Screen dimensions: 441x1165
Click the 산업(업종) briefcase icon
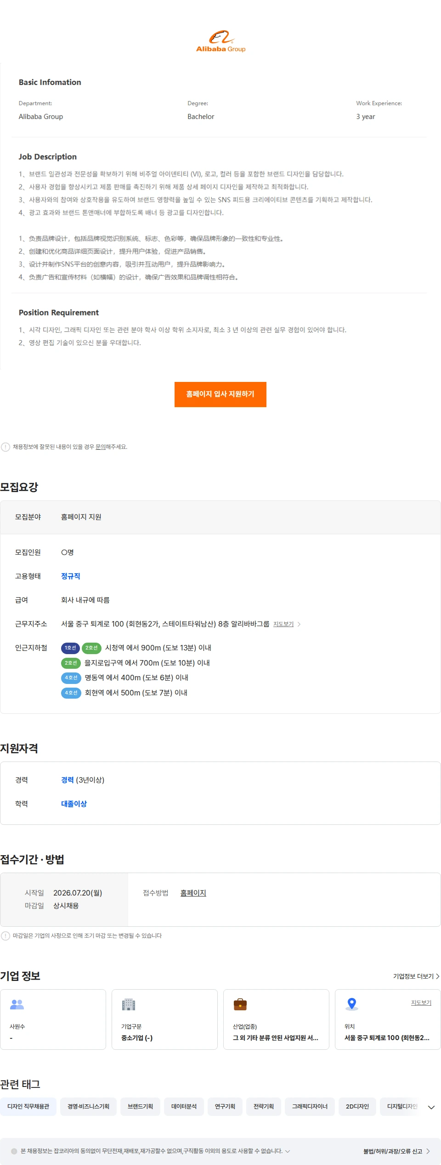pyautogui.click(x=240, y=1005)
